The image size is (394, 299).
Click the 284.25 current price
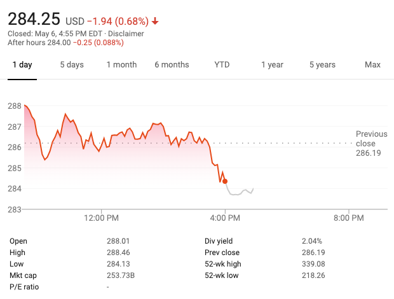click(x=34, y=19)
